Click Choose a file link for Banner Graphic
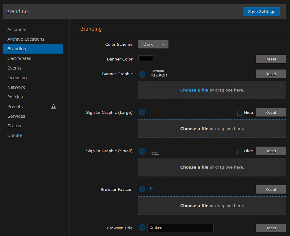This screenshot has width=290, height=236. 194,90
